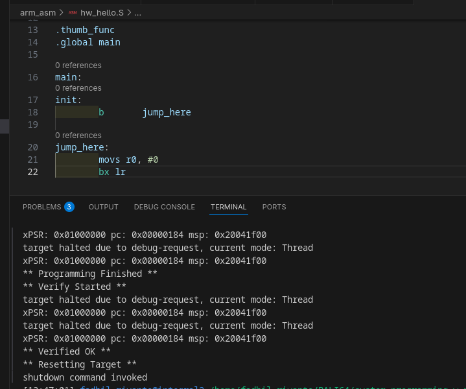The image size is (466, 389).
Task: Open the OUTPUT panel tab
Action: pyautogui.click(x=104, y=207)
